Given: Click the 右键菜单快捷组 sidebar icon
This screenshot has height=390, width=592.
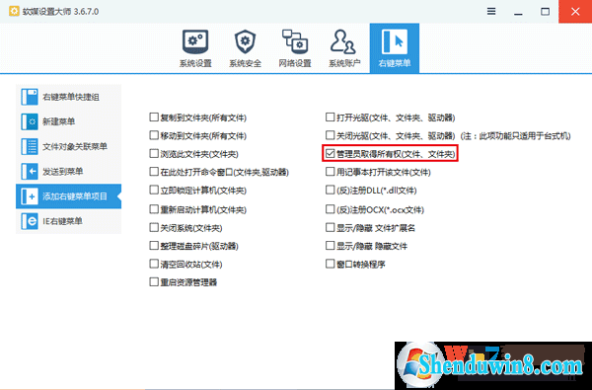Looking at the screenshot, I should coord(29,97).
